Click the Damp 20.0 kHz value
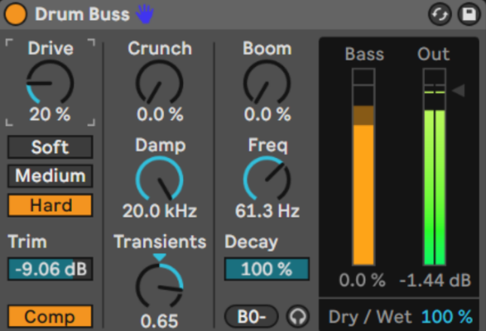The height and width of the screenshot is (331, 486). [x=160, y=211]
